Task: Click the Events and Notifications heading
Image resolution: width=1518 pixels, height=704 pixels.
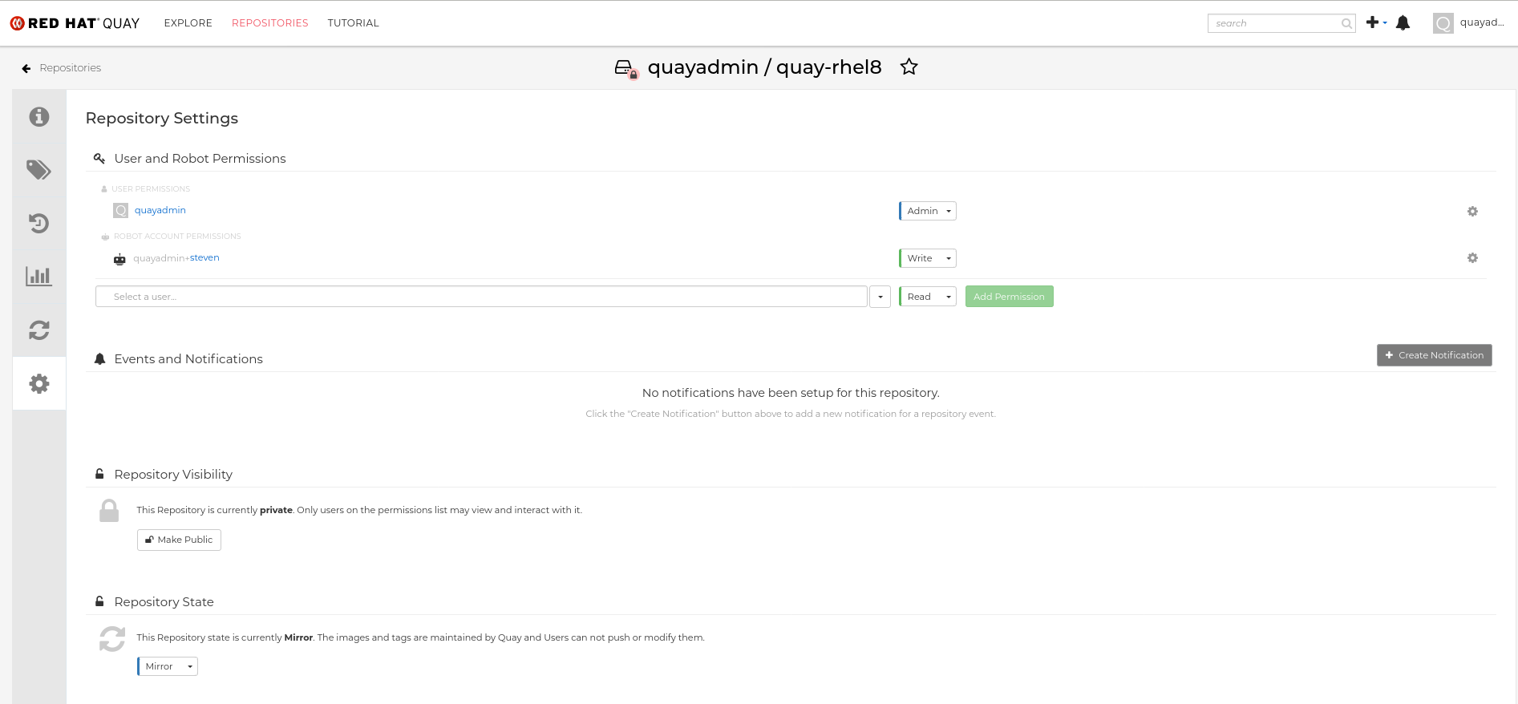Action: (x=188, y=359)
